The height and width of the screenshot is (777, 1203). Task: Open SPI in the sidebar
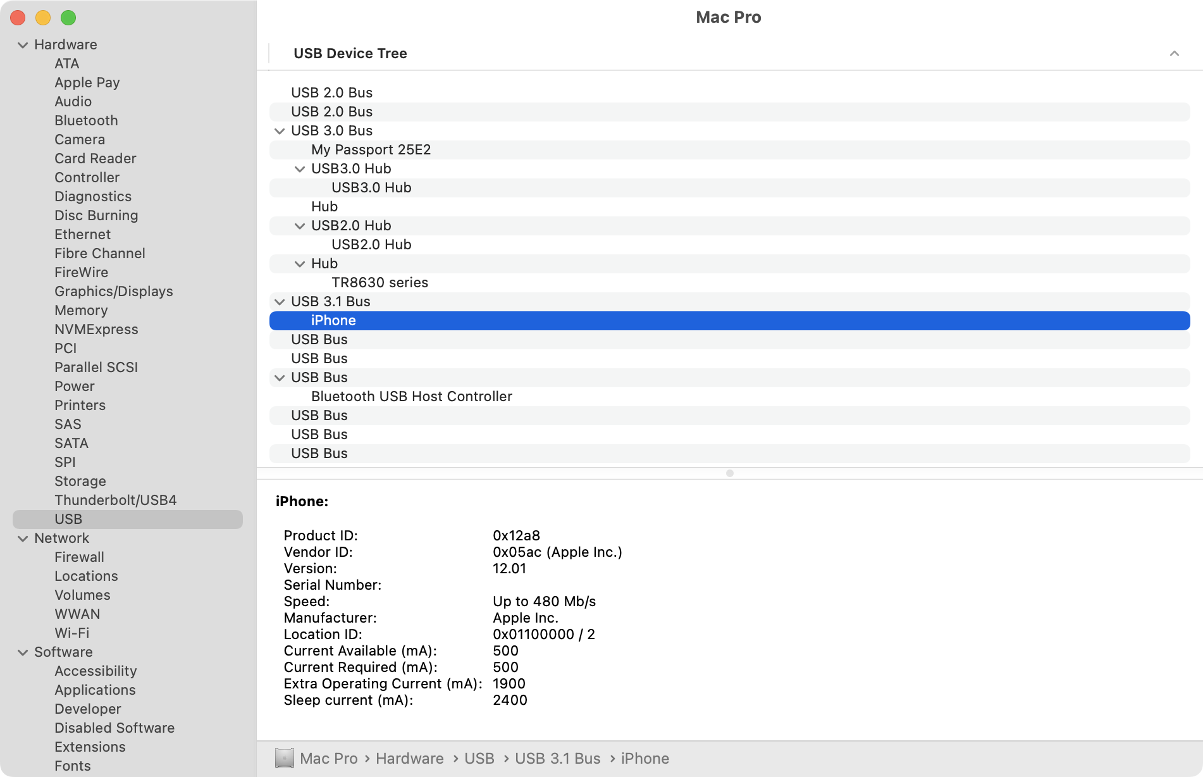[65, 463]
